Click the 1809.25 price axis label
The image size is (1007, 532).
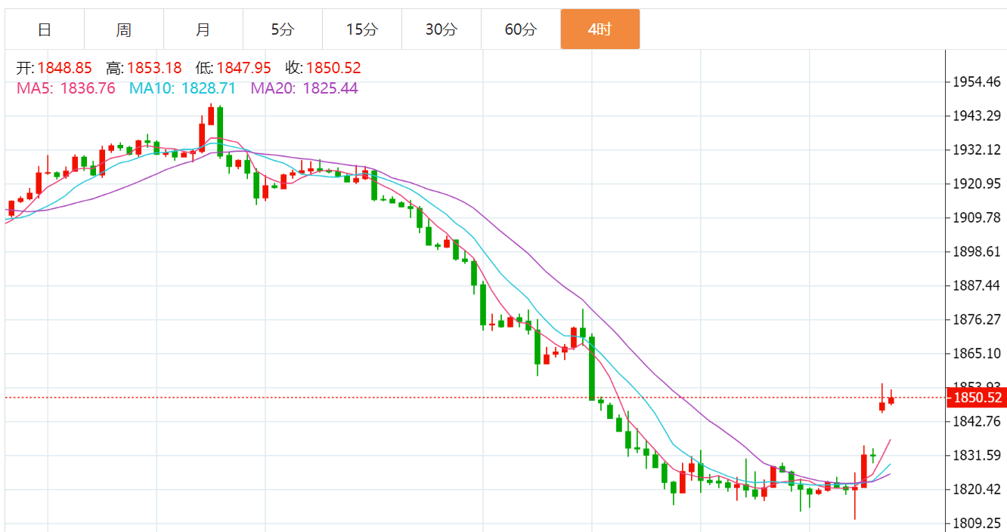coord(977,523)
